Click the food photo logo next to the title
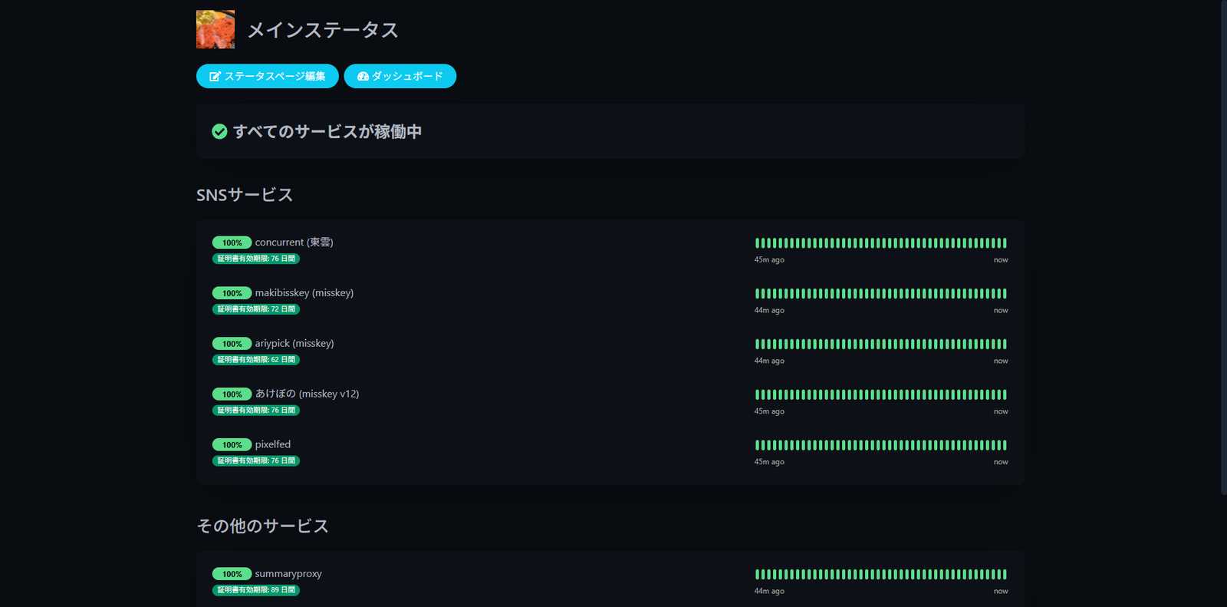The width and height of the screenshot is (1227, 607). 215,29
